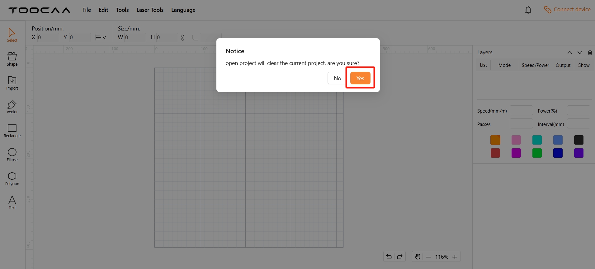Screen dimensions: 595x269
Task: Pick the Polygon tool
Action: (x=12, y=179)
